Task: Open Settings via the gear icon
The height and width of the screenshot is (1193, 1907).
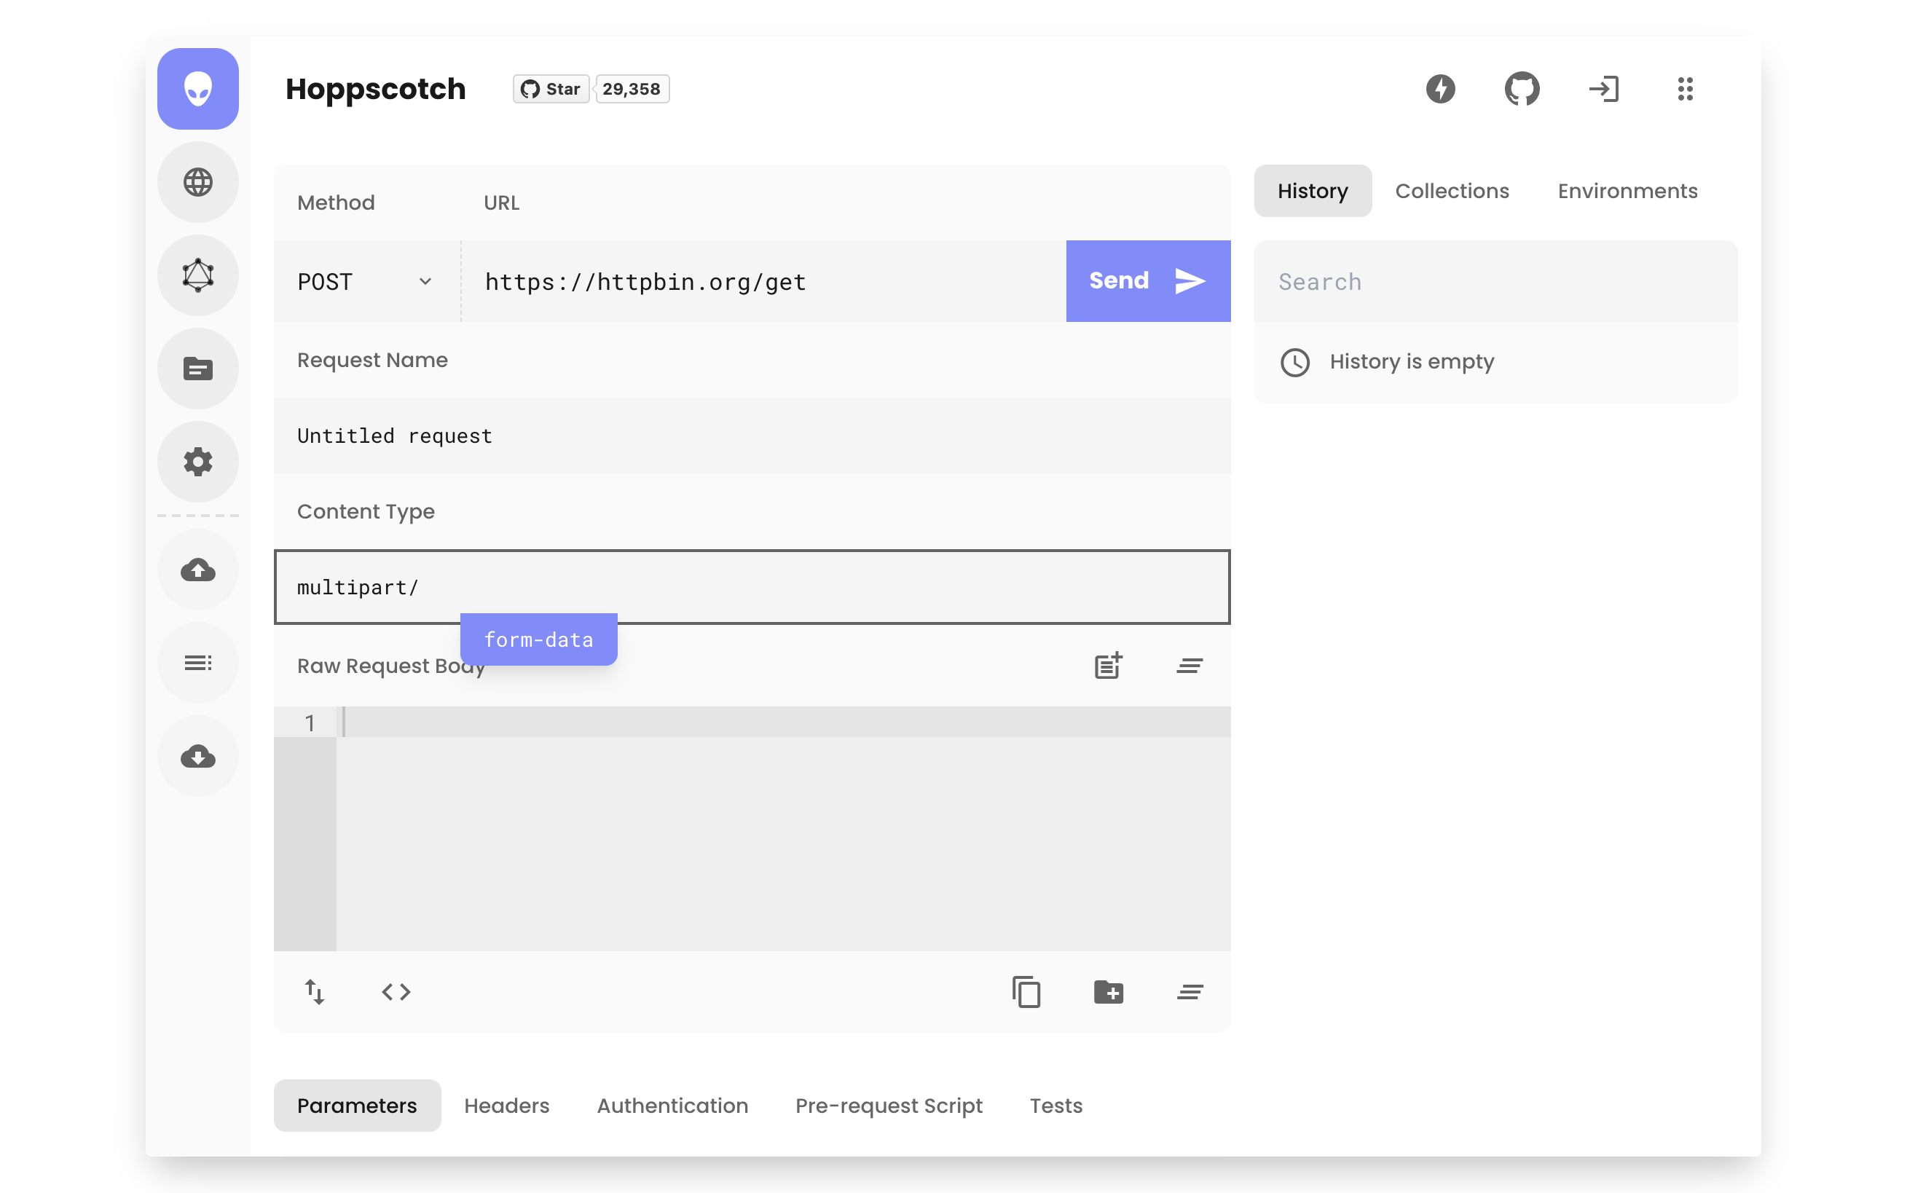Action: pyautogui.click(x=198, y=462)
